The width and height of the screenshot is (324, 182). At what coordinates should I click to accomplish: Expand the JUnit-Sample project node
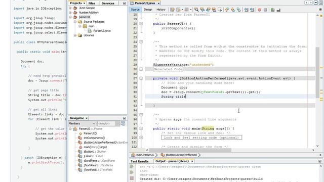pyautogui.click(x=70, y=8)
